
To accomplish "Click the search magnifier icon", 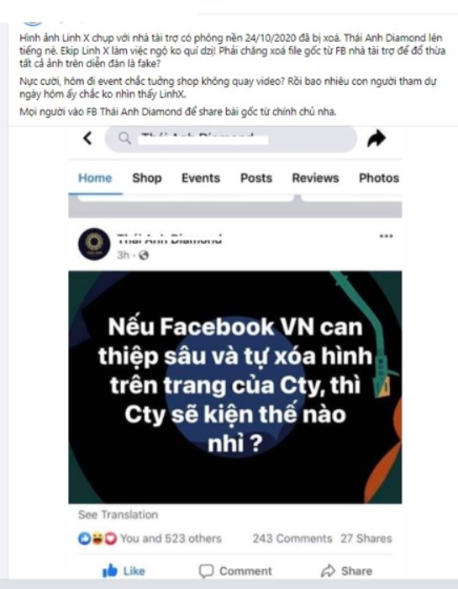I will point(125,138).
